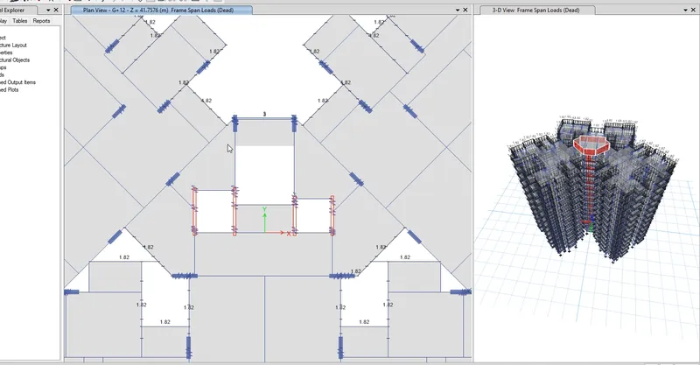Close the Model Explorer panel
The image size is (700, 365).
(x=56, y=10)
